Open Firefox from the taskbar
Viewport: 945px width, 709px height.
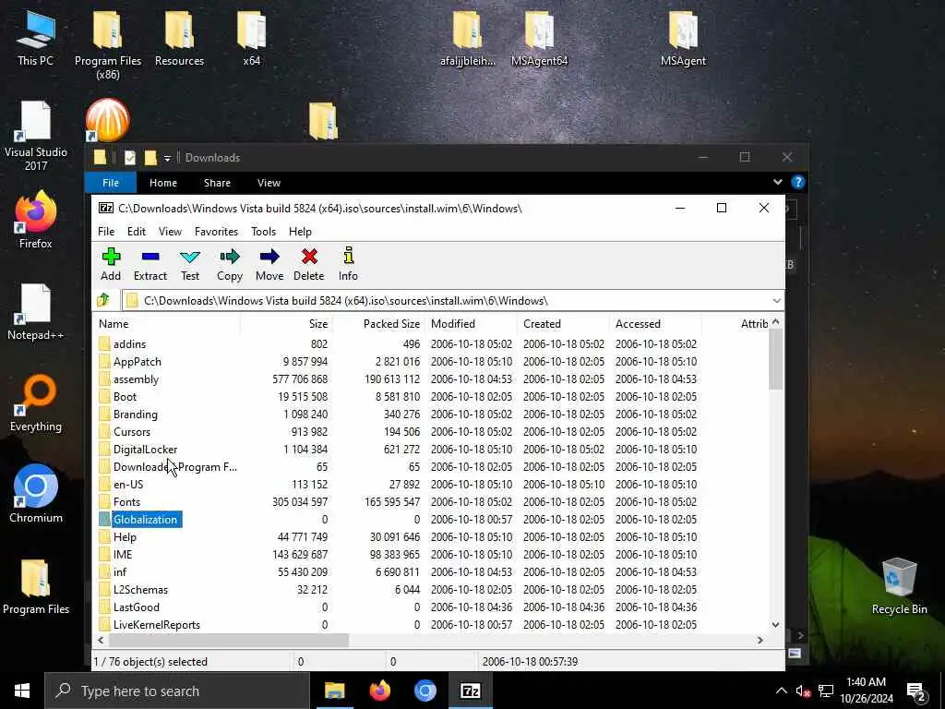click(x=379, y=691)
